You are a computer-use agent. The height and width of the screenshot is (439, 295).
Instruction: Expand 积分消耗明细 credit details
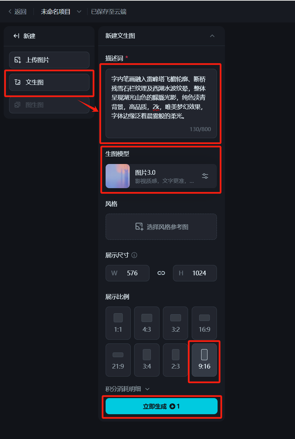127,389
